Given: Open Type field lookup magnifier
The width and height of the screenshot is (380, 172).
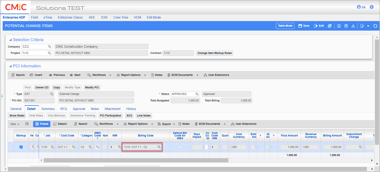Looking at the screenshot, I should coord(52,94).
